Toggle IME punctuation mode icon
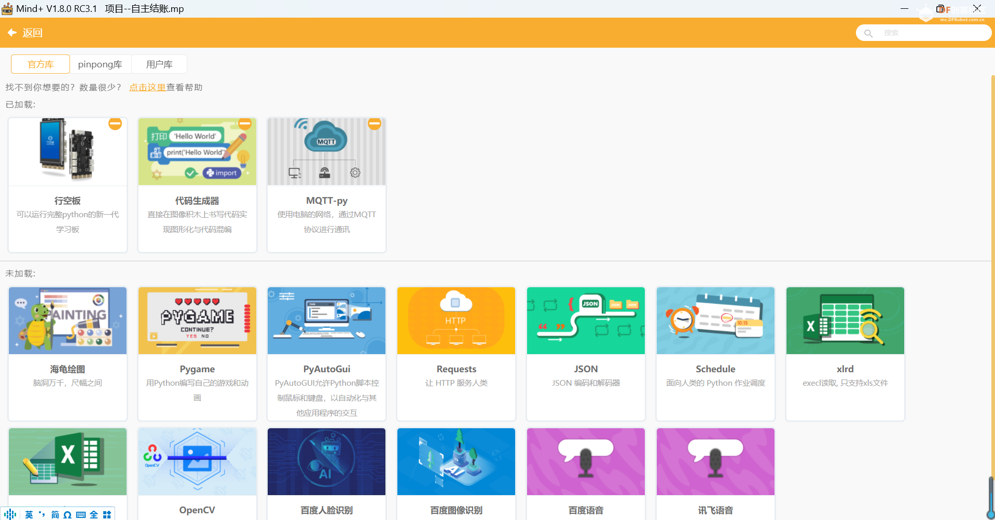Image resolution: width=995 pixels, height=520 pixels. tap(42, 514)
